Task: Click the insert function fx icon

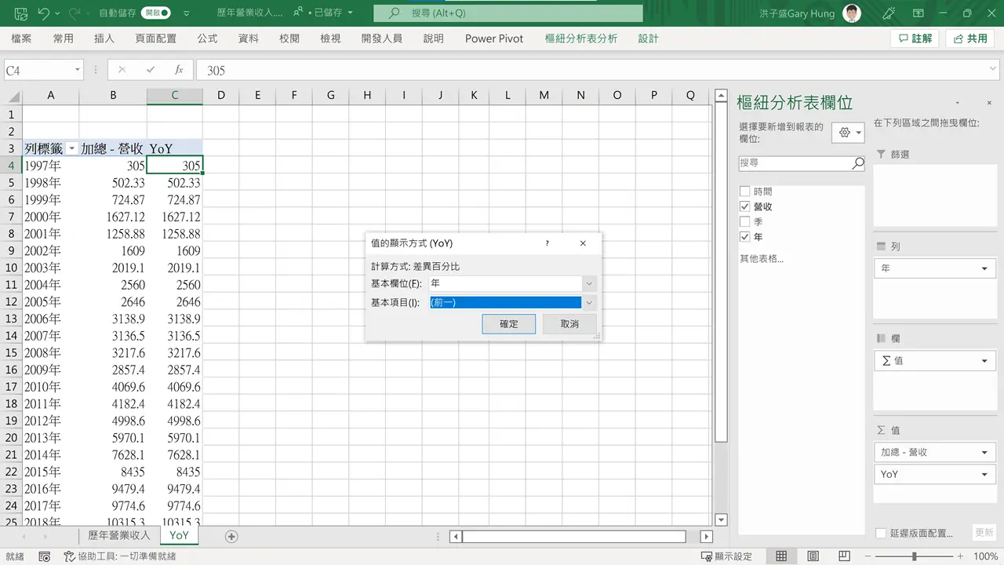Action: 179,70
